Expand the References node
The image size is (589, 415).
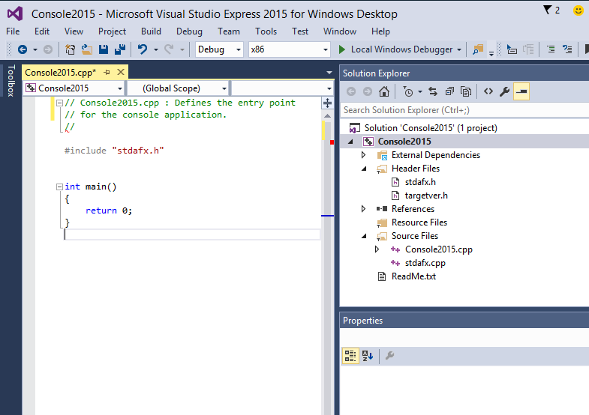[x=363, y=209]
